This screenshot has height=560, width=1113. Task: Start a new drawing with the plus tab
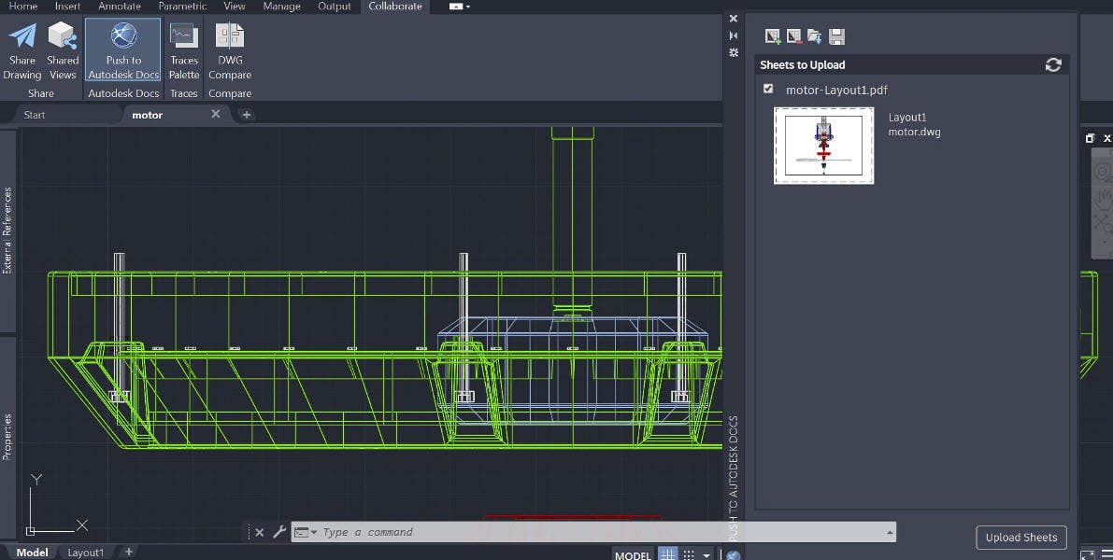tap(245, 114)
